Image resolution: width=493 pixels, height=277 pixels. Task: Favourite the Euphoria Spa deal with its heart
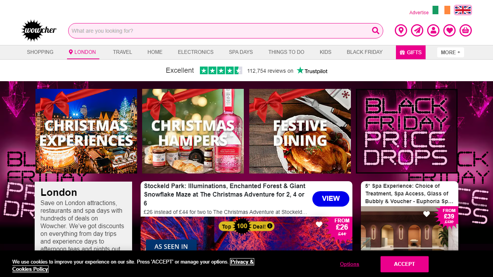(426, 214)
